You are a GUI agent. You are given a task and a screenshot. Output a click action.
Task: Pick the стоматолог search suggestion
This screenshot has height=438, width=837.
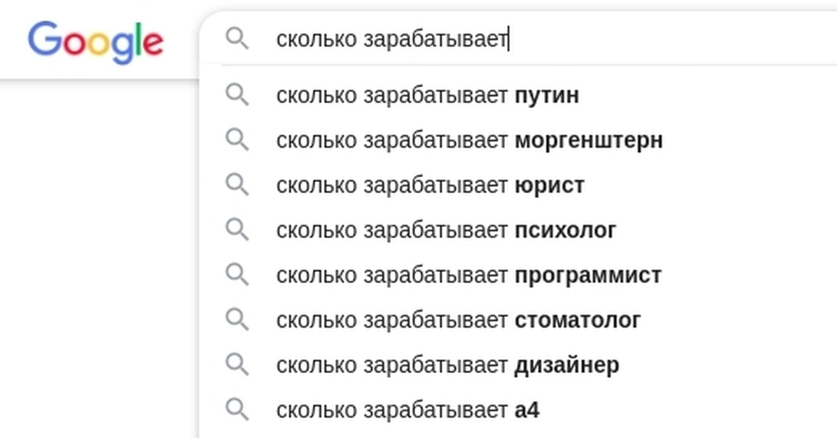point(458,320)
